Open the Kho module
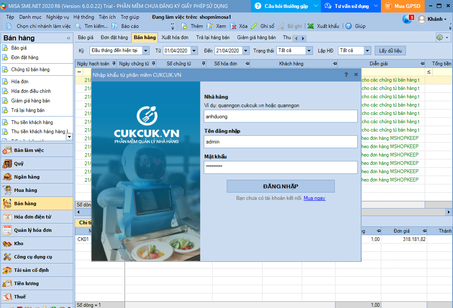Viewport: 453px width, 308px height. pos(37,243)
